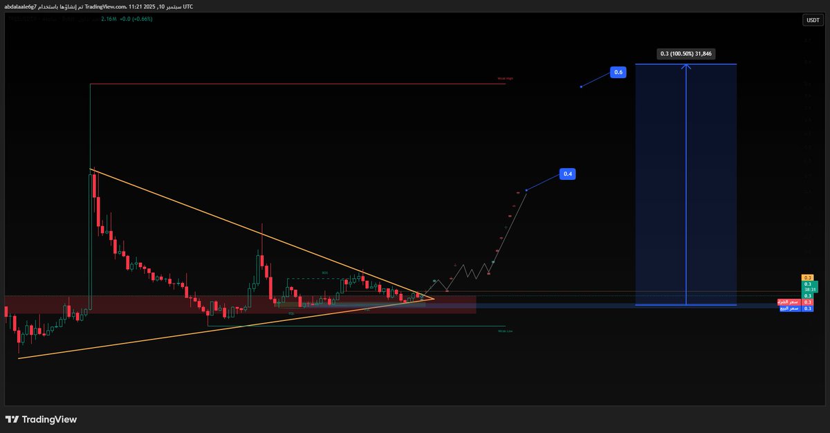The height and width of the screenshot is (433, 830).
Task: Click the +0.0 (+0.66%) change value
Action: [136, 19]
